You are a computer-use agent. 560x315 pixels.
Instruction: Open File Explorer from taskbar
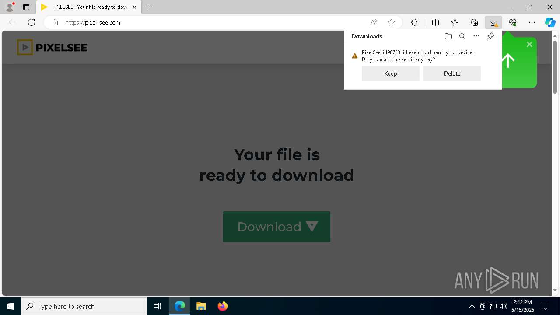click(x=201, y=306)
